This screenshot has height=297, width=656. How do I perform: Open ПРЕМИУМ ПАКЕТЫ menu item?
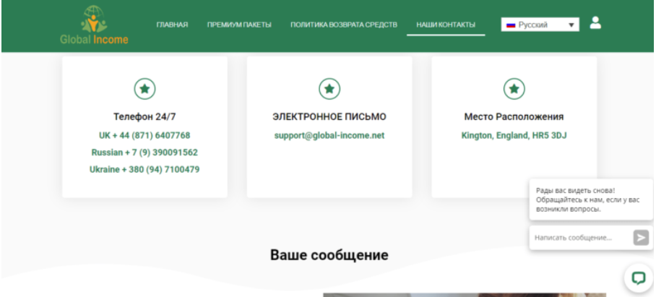point(239,25)
